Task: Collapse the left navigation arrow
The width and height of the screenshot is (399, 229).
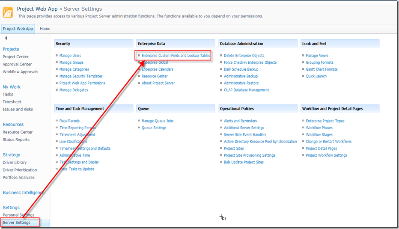Action: click(6, 38)
